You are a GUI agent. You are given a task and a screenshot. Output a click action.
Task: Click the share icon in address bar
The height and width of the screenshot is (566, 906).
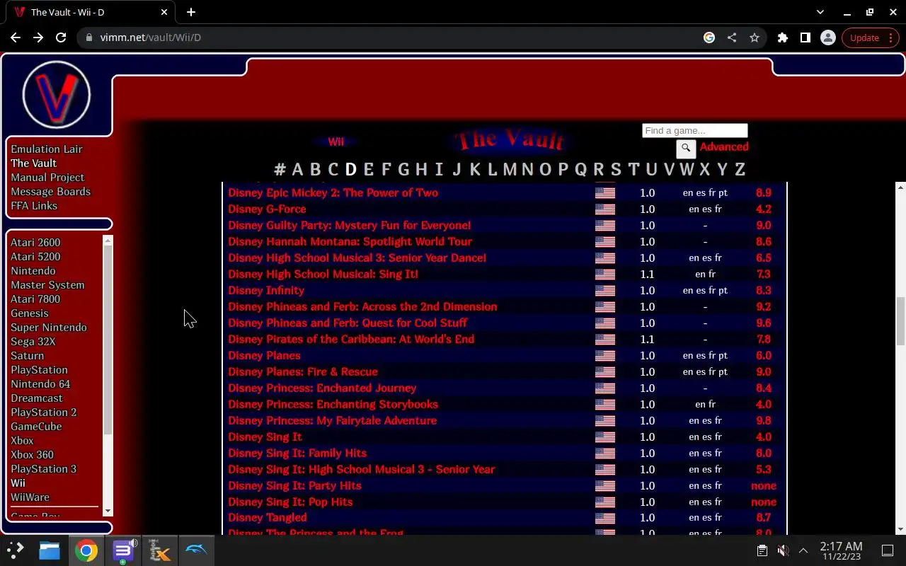point(732,37)
